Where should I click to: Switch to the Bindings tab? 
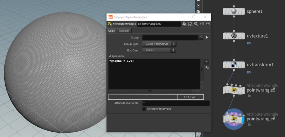point(124,31)
